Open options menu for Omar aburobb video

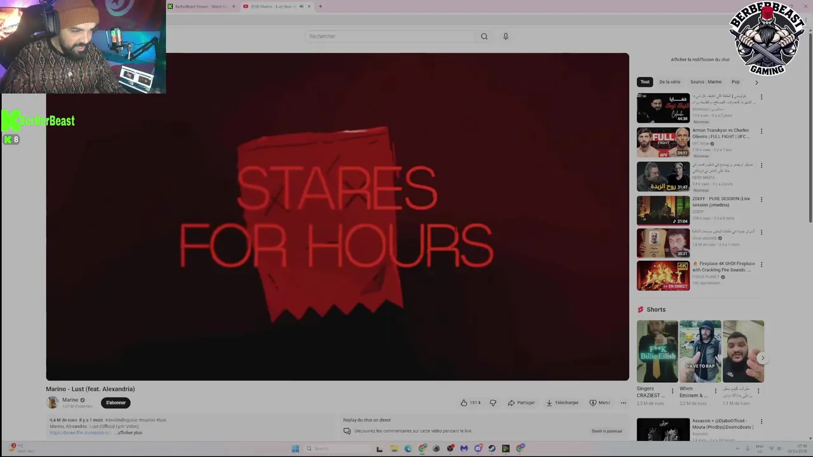tap(762, 232)
